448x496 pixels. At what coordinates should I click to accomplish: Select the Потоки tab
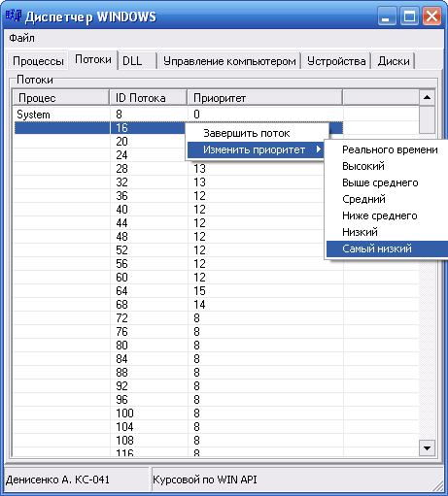(93, 59)
